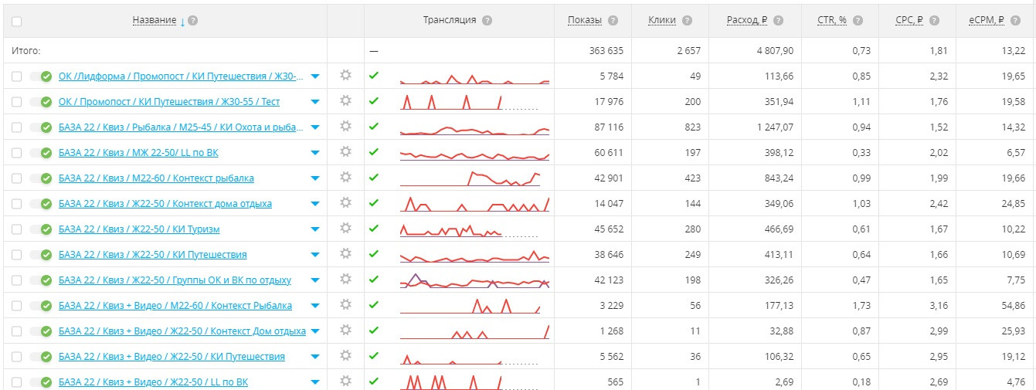
Task: Expand the dropdown for ОК Лидформа Промопост campaign
Action: tap(314, 76)
